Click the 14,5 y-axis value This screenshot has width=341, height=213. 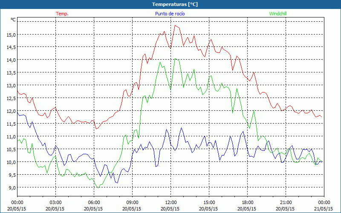[x=11, y=47]
